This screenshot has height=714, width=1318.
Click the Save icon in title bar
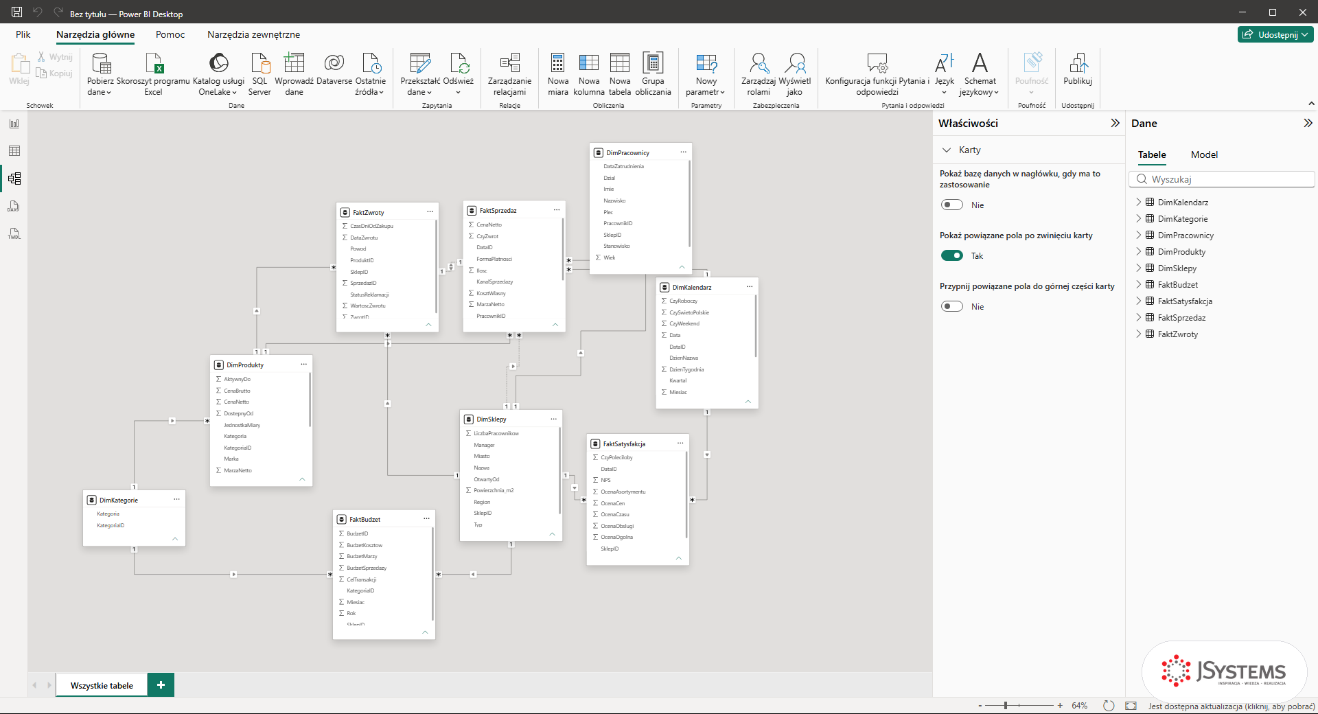[x=17, y=12]
